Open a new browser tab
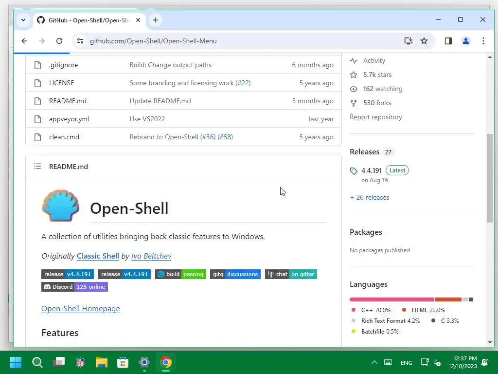Image resolution: width=498 pixels, height=374 pixels. [x=156, y=20]
